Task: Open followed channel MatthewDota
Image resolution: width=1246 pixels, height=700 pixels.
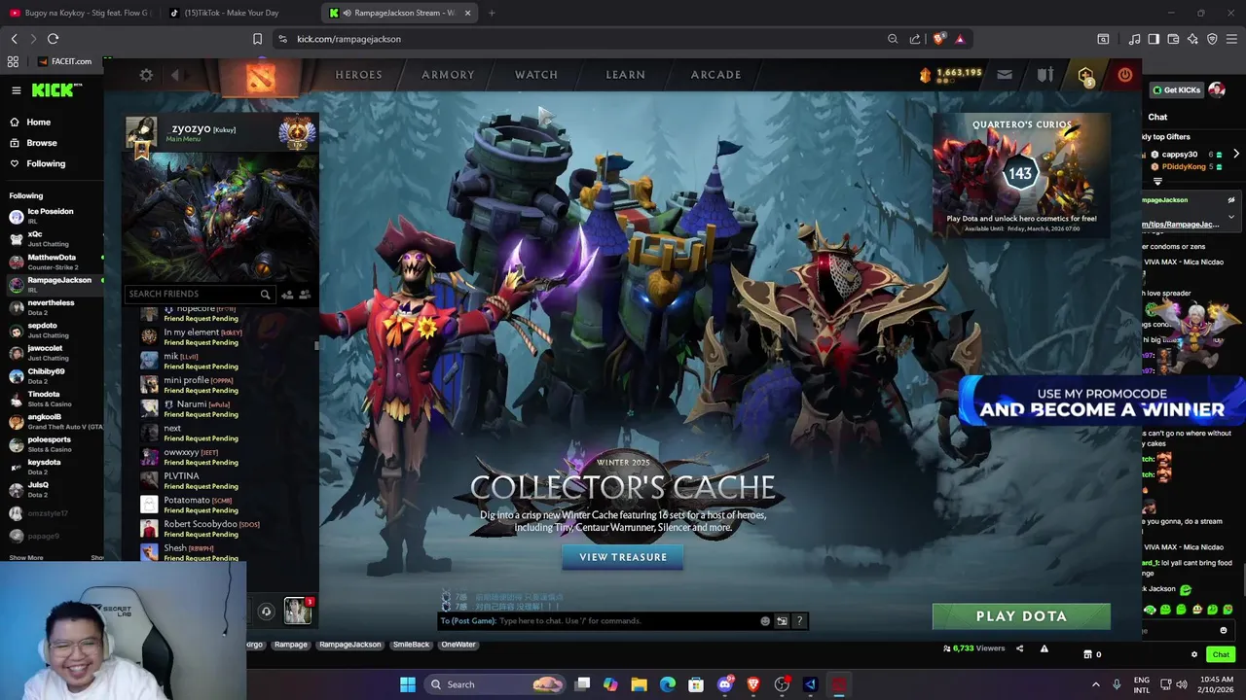Action: (x=53, y=262)
